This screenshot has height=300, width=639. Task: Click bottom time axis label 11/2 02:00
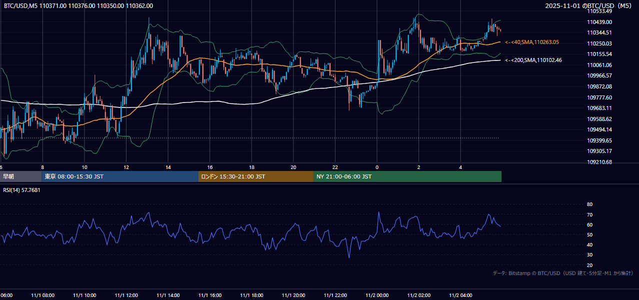419,295
